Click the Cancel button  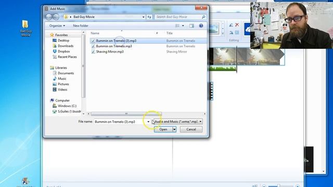191,129
